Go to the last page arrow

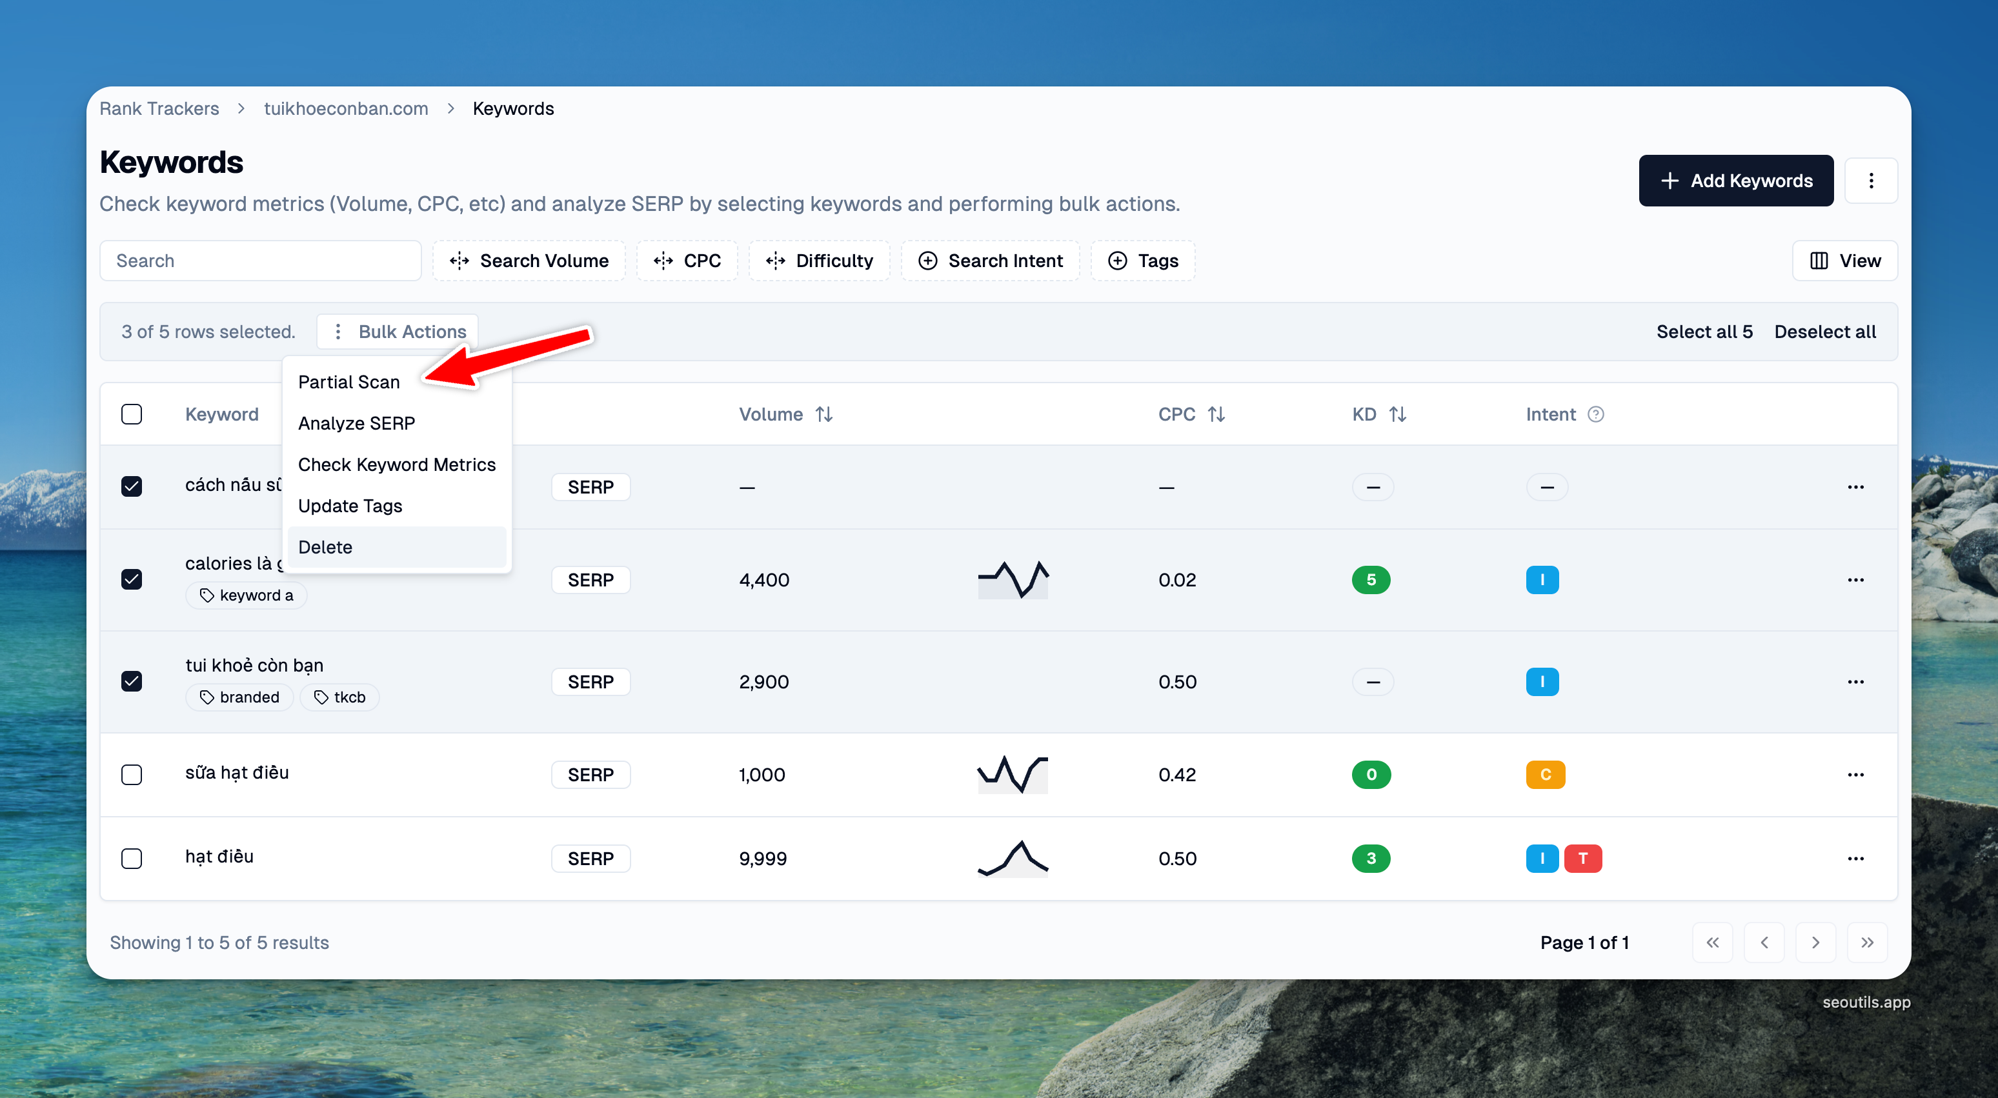click(1866, 942)
